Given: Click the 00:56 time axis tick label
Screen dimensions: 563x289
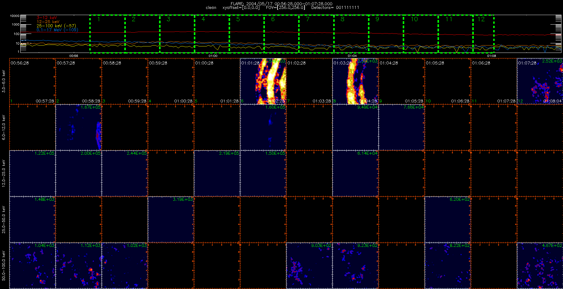Looking at the screenshot, I should pos(74,56).
